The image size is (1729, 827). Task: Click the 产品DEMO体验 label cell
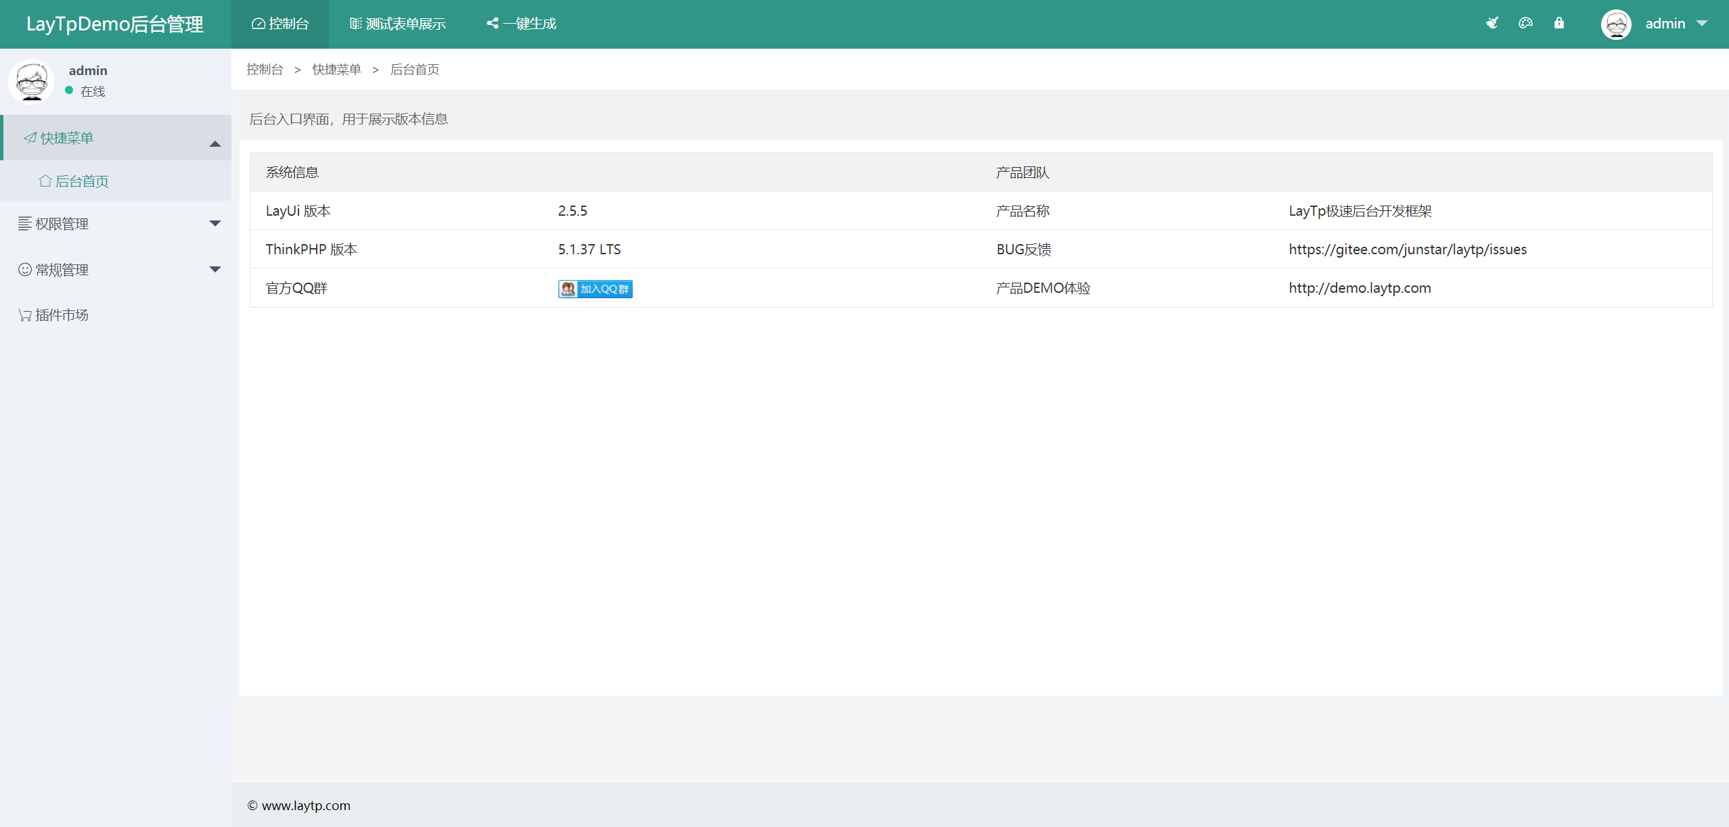1043,288
